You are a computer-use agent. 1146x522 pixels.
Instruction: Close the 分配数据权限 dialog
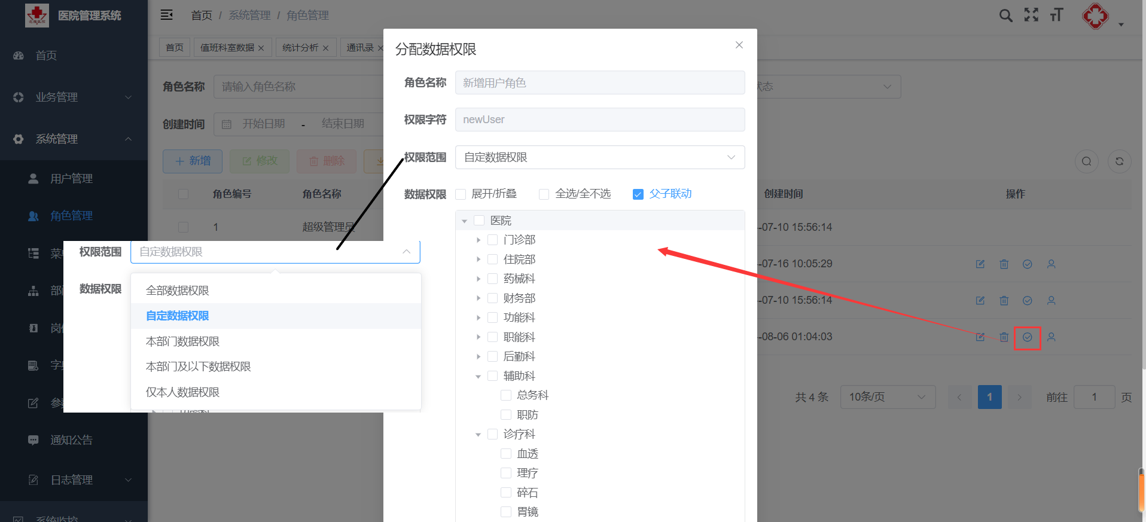739,45
